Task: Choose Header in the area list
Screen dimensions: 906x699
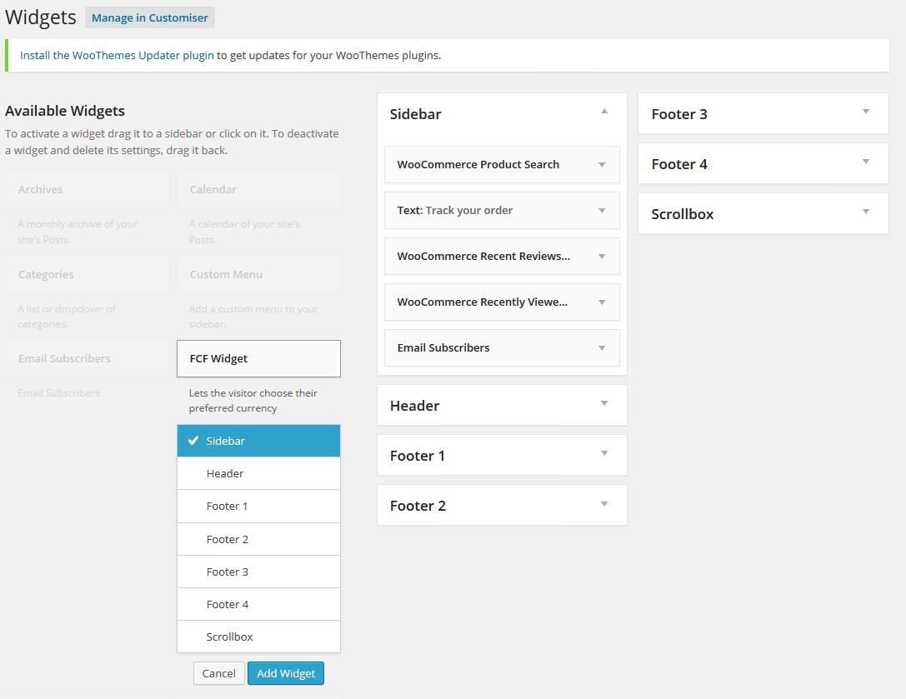Action: tap(258, 473)
